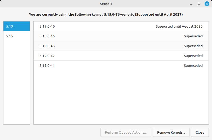Select kernel 5.19.0-46 row

(121, 26)
